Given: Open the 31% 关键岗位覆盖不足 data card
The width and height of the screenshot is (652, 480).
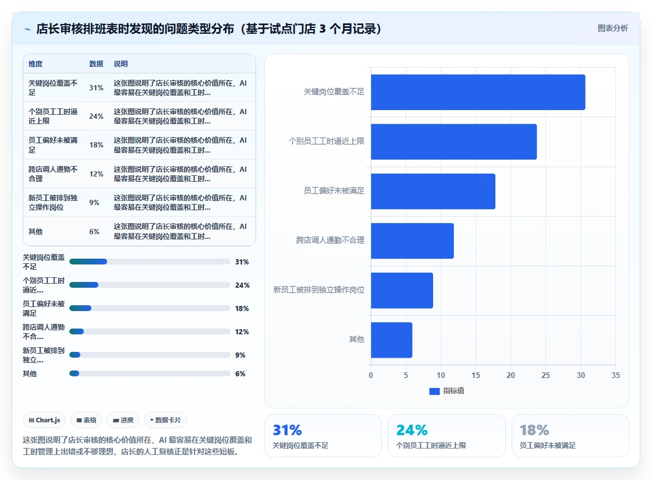Looking at the screenshot, I should pos(323,436).
